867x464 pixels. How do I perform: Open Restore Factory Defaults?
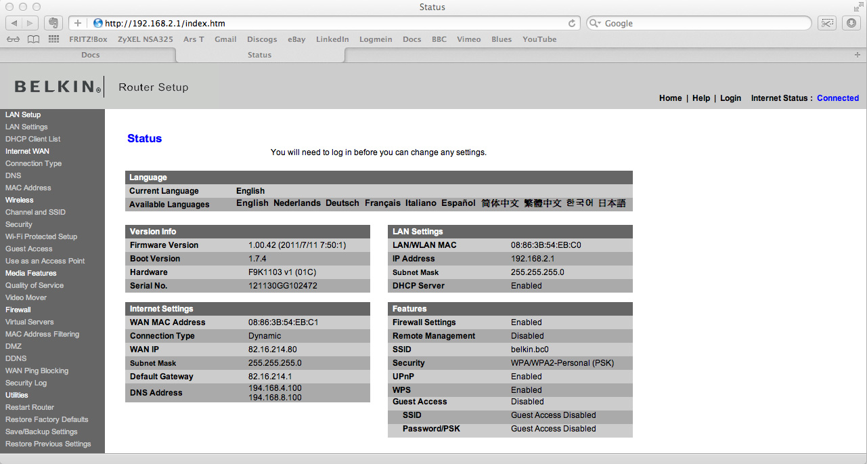pos(47,419)
